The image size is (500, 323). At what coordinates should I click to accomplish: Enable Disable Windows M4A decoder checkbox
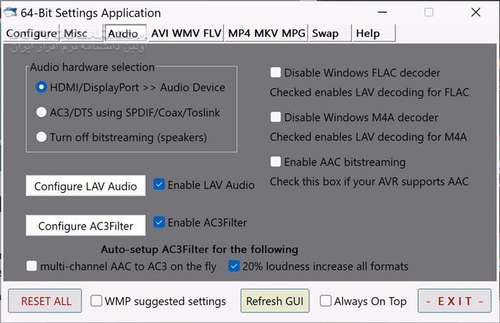coord(276,117)
